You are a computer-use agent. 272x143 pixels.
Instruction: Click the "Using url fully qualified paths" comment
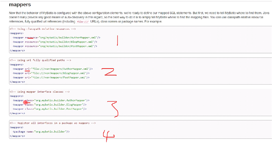tap(40, 60)
